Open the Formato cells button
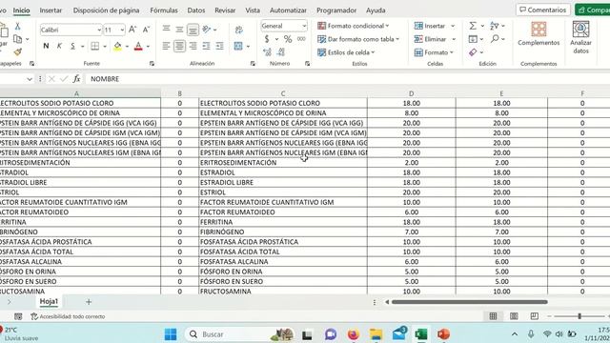Viewport: 610px width, 343px height. coord(434,52)
